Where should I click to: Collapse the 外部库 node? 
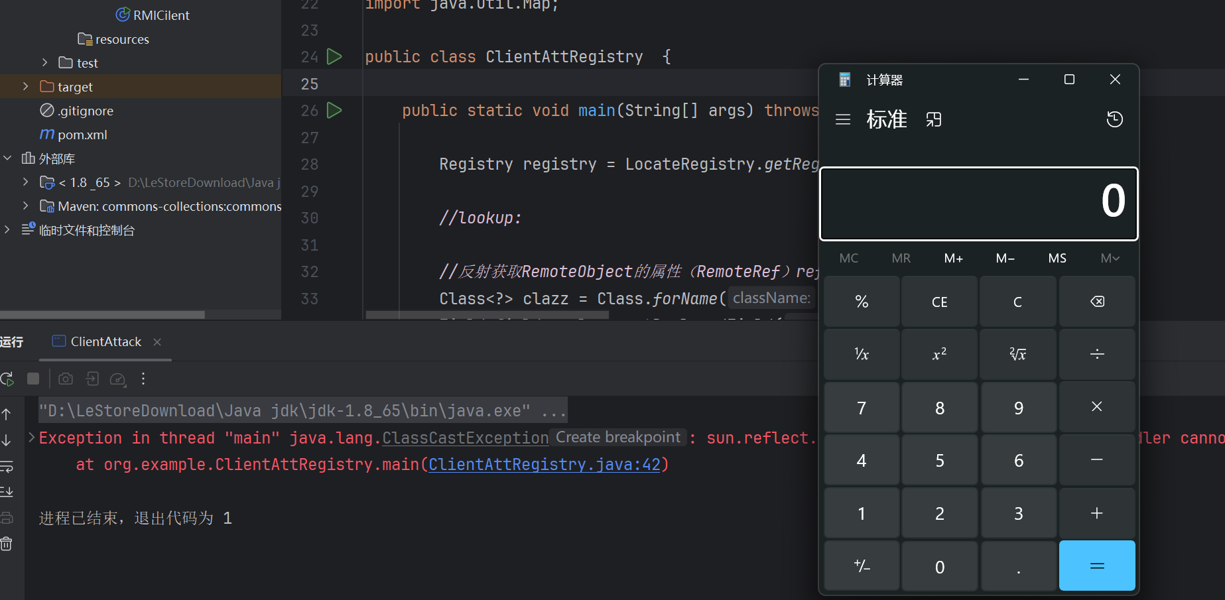(x=8, y=158)
